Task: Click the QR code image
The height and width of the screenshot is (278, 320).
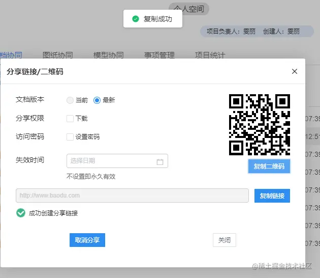Action: tap(260, 125)
